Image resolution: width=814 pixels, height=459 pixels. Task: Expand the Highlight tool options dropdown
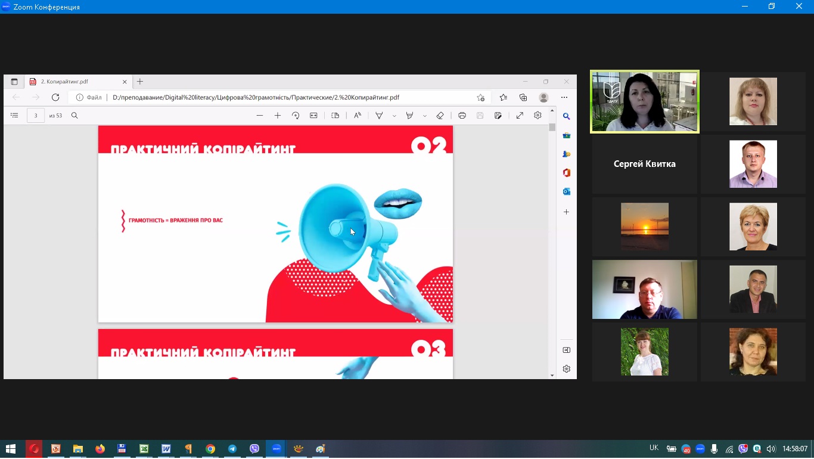[425, 116]
